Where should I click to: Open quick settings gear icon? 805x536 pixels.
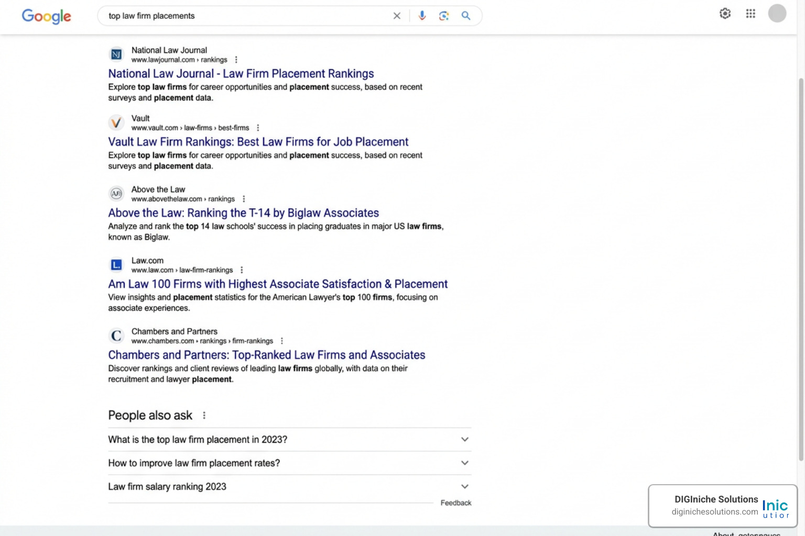pyautogui.click(x=725, y=14)
